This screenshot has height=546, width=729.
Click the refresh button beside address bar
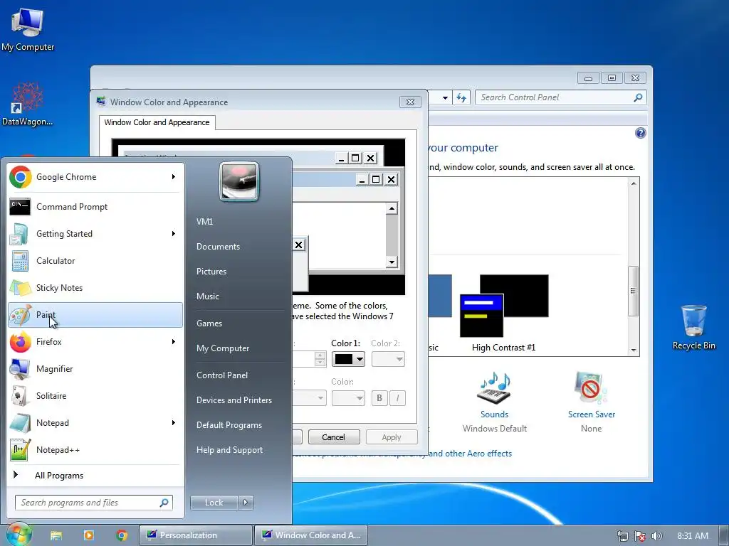pos(461,97)
